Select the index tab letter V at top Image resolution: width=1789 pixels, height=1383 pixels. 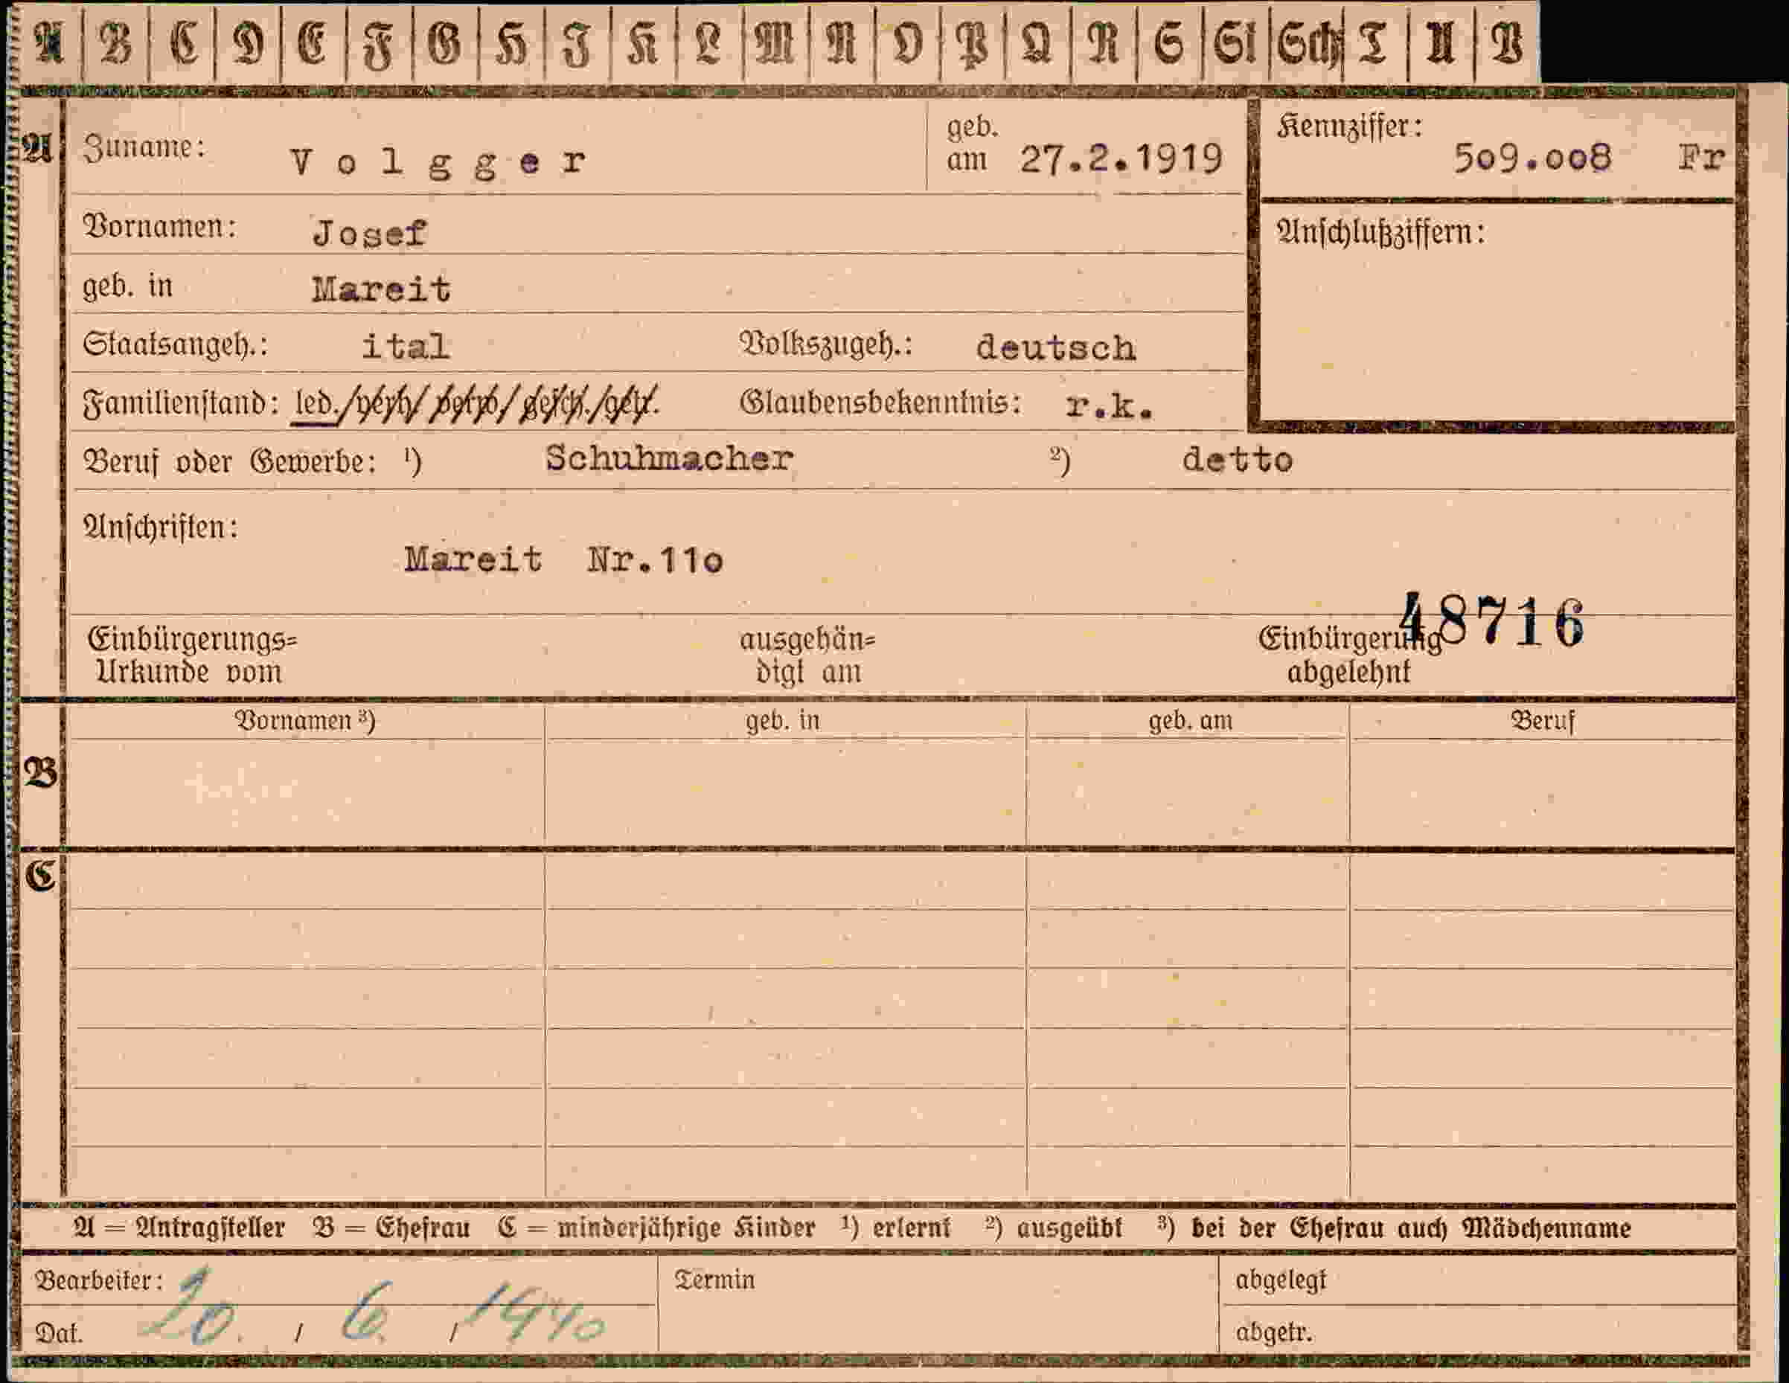point(1506,42)
